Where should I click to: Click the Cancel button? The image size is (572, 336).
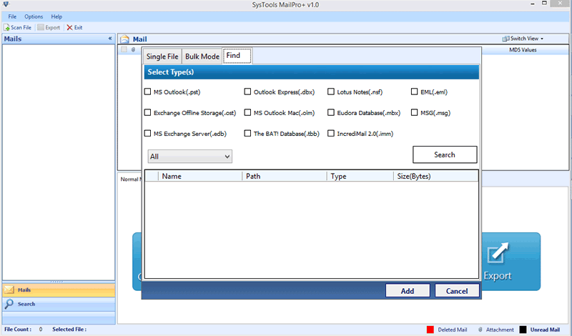pyautogui.click(x=457, y=291)
